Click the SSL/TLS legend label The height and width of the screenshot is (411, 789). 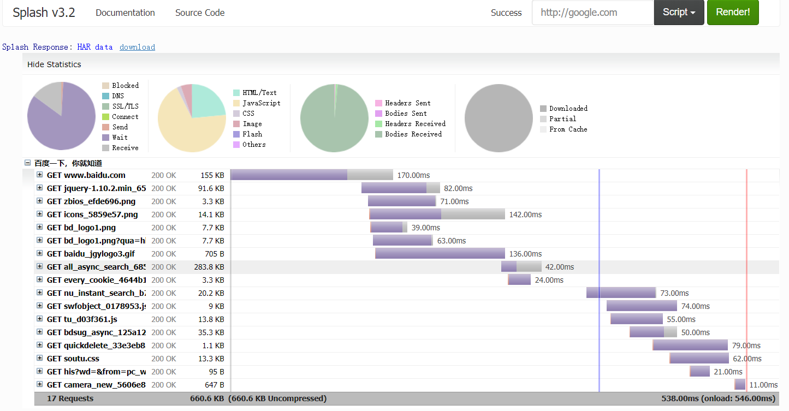coord(125,106)
